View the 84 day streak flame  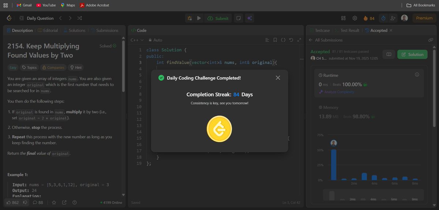click(x=369, y=18)
